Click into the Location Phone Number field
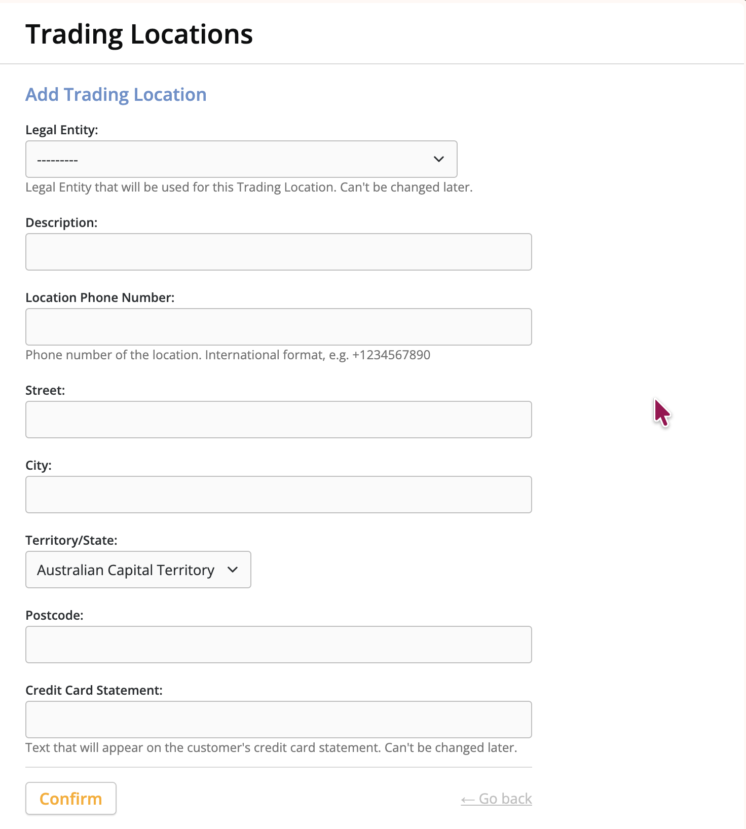 [x=279, y=327]
